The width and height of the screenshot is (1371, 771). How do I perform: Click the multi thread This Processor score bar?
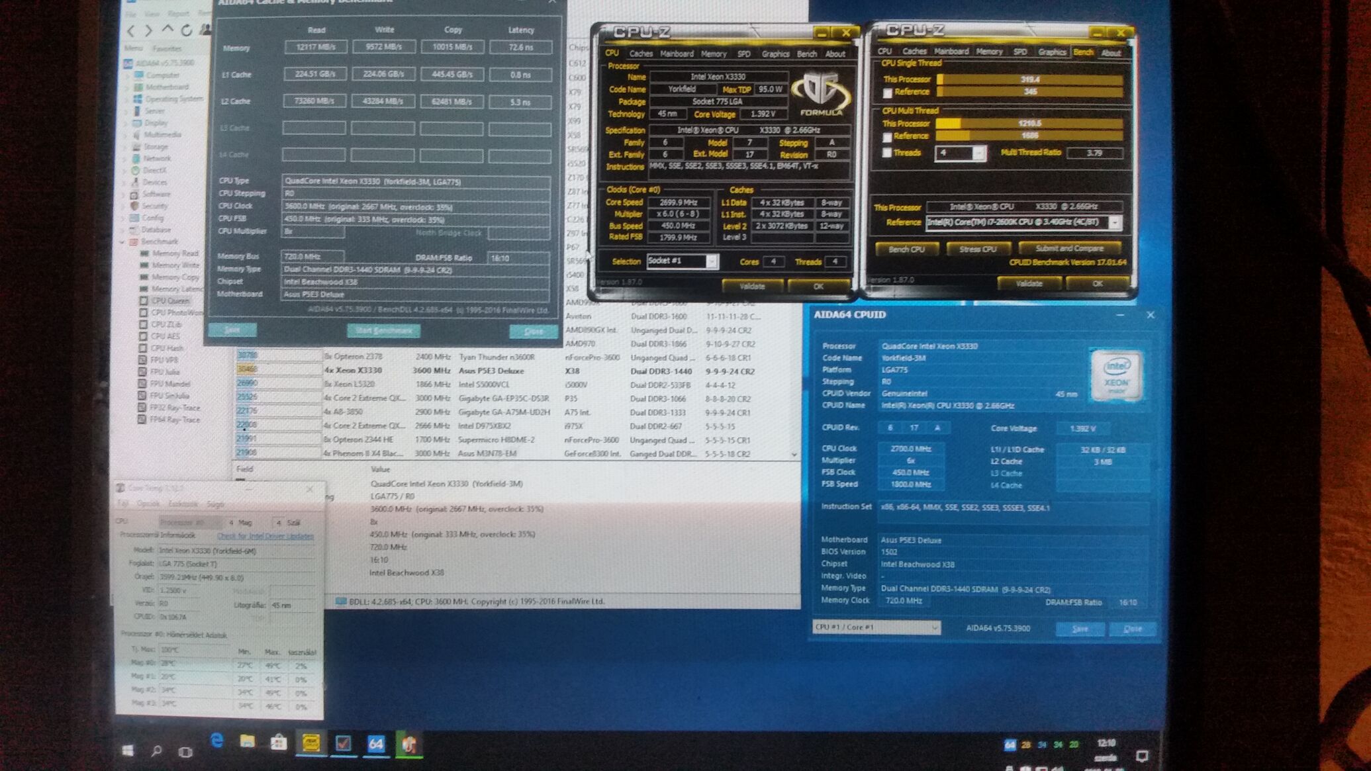pyautogui.click(x=1030, y=123)
